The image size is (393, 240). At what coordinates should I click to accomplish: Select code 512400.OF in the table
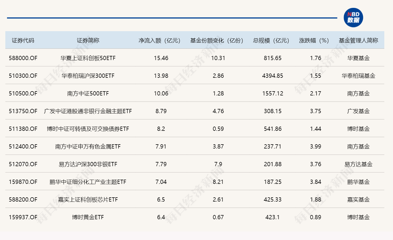tap(23, 147)
